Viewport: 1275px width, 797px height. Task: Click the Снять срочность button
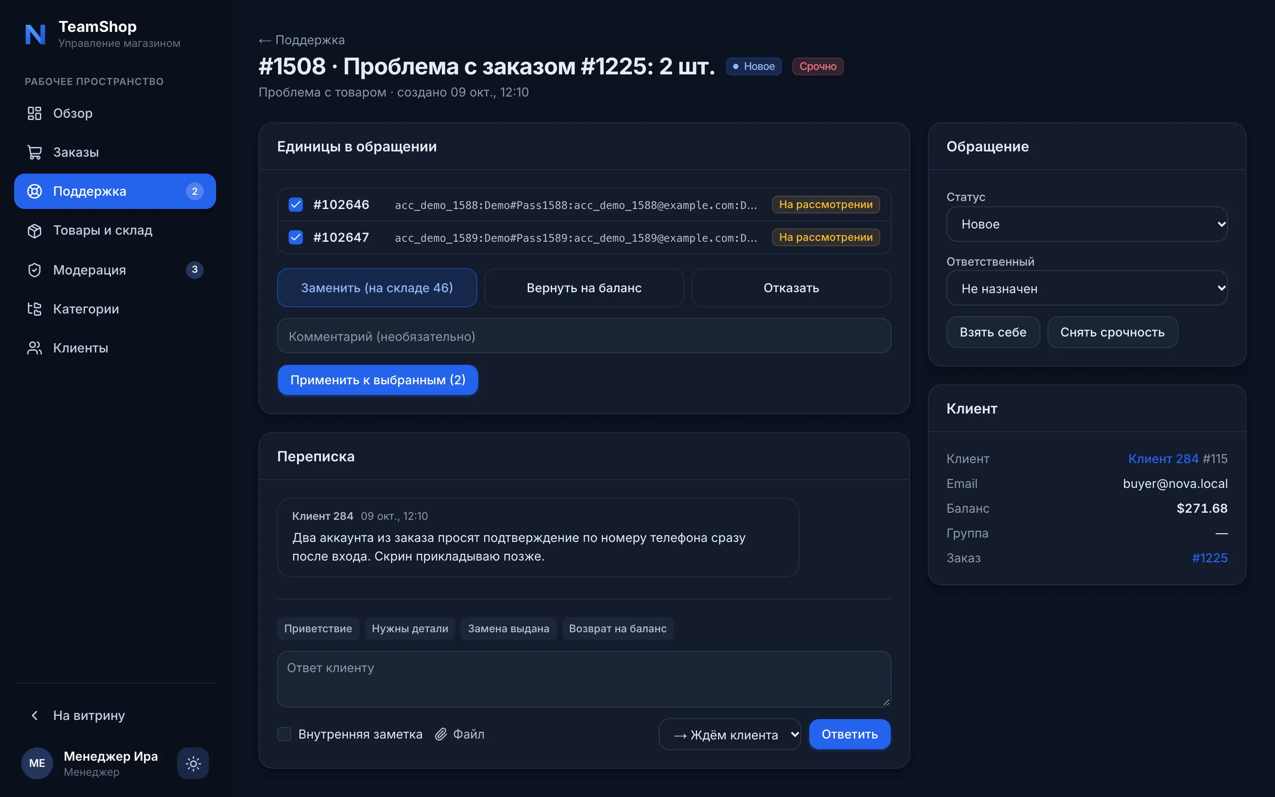(1112, 332)
